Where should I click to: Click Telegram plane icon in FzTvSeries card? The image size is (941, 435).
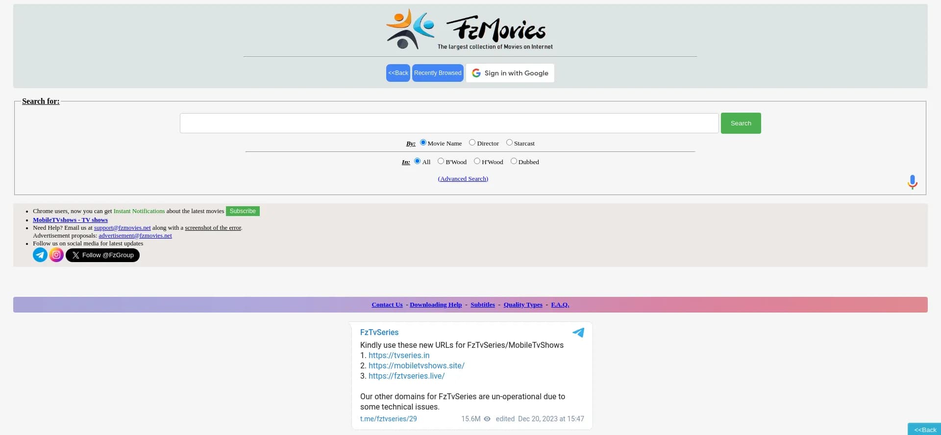pos(578,333)
